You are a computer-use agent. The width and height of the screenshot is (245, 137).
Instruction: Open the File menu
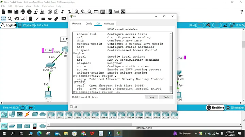click(x=3, y=6)
